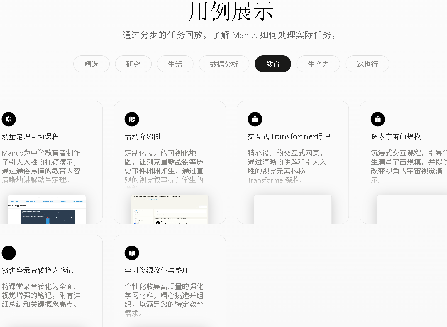Open the 活动介绍图 title link
Viewport: 447px width, 327px height.
[x=142, y=137]
